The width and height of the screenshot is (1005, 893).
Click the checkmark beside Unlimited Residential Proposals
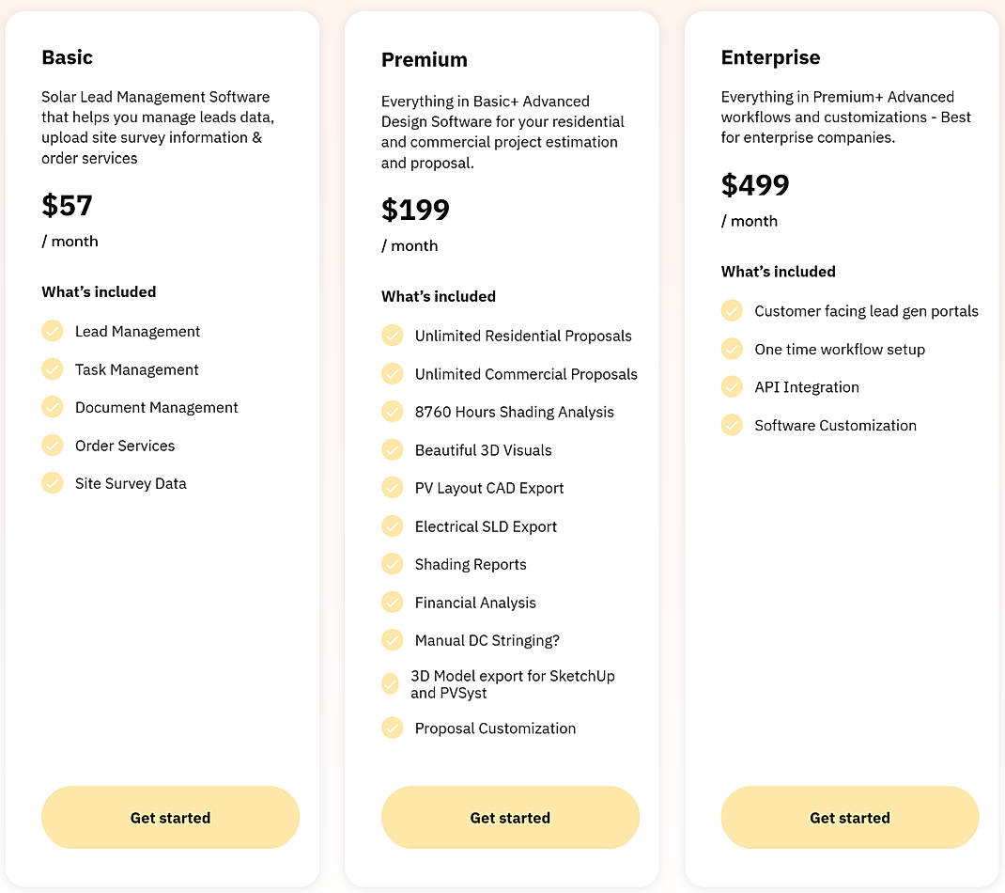[x=393, y=336]
